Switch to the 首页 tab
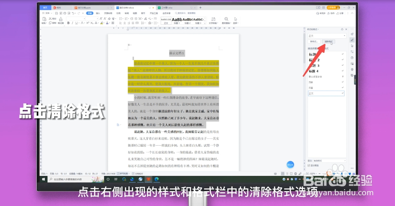 [45, 7]
